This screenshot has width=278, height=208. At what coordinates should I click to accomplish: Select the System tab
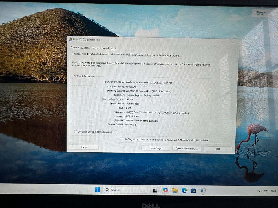click(75, 47)
